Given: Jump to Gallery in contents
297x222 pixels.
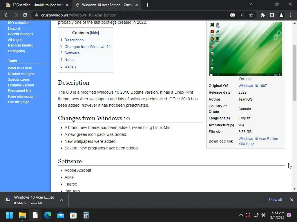Looking at the screenshot, I should tap(70, 66).
